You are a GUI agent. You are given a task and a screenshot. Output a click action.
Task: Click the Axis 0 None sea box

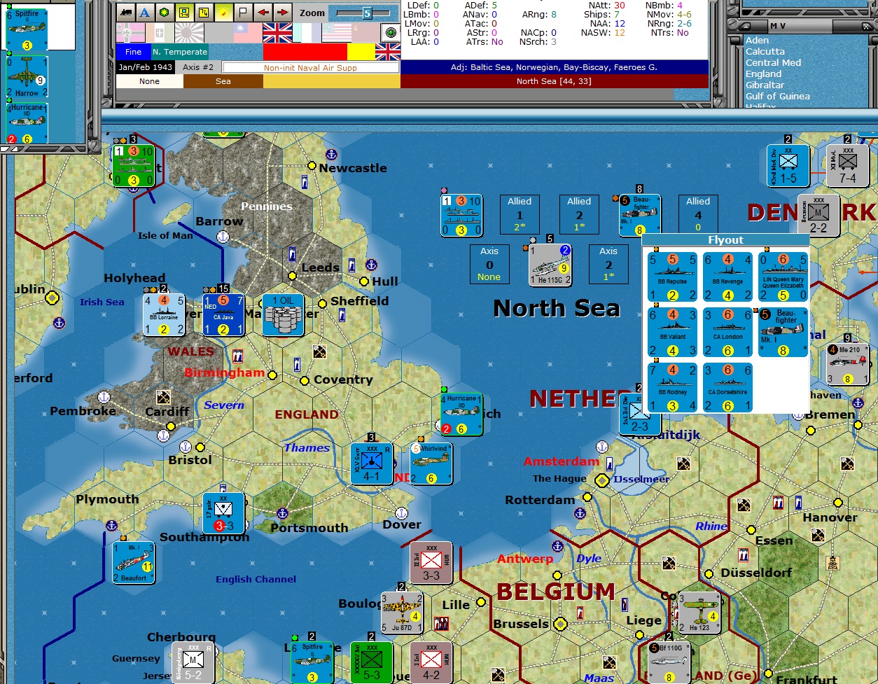pos(489,264)
